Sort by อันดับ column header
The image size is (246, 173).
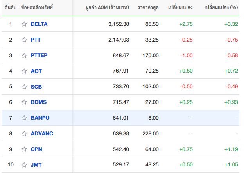pos(11,7)
